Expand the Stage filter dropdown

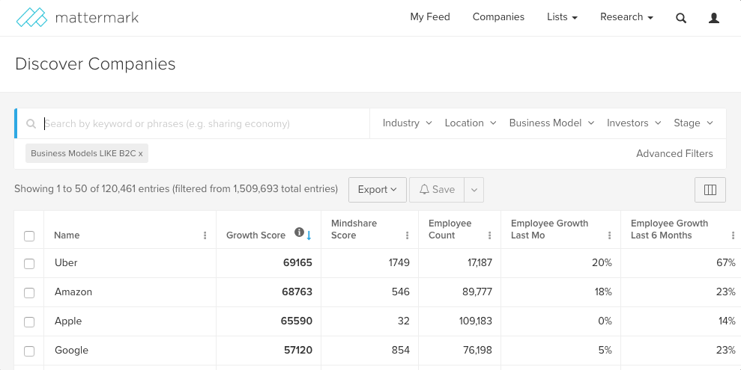tap(693, 123)
